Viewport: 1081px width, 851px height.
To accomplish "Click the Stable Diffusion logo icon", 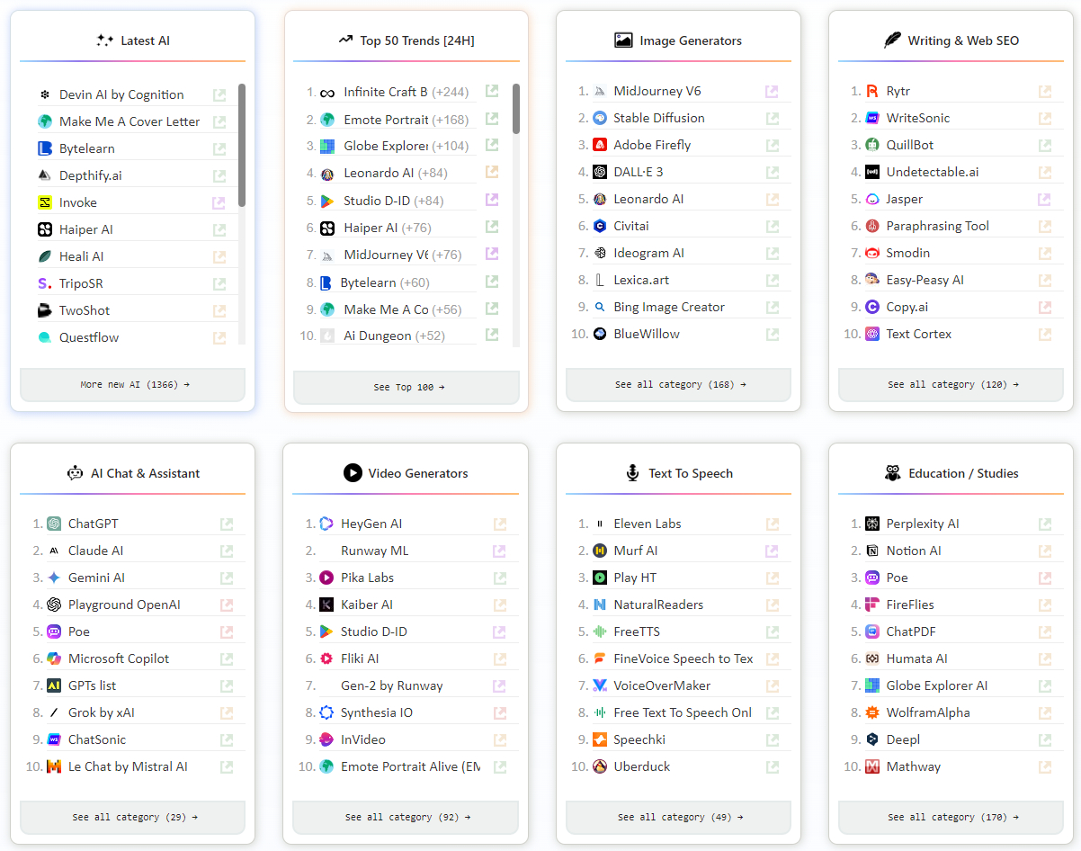I will [x=600, y=118].
